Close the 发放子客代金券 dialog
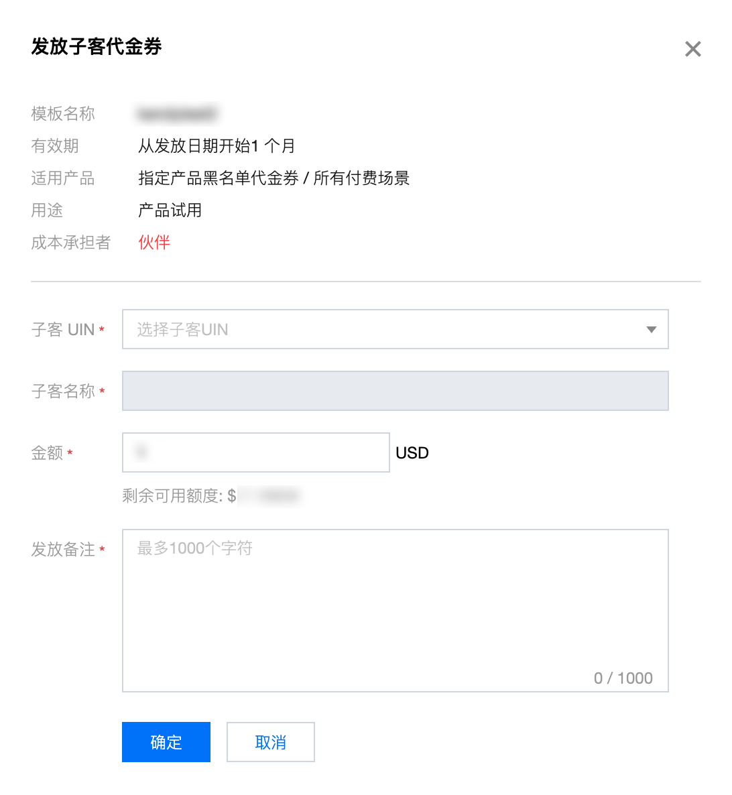Screen dimensions: 732x795 [x=692, y=49]
